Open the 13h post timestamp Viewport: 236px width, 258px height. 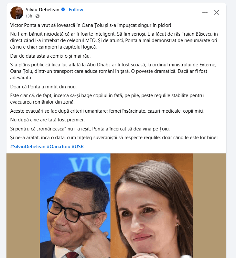tap(29, 16)
